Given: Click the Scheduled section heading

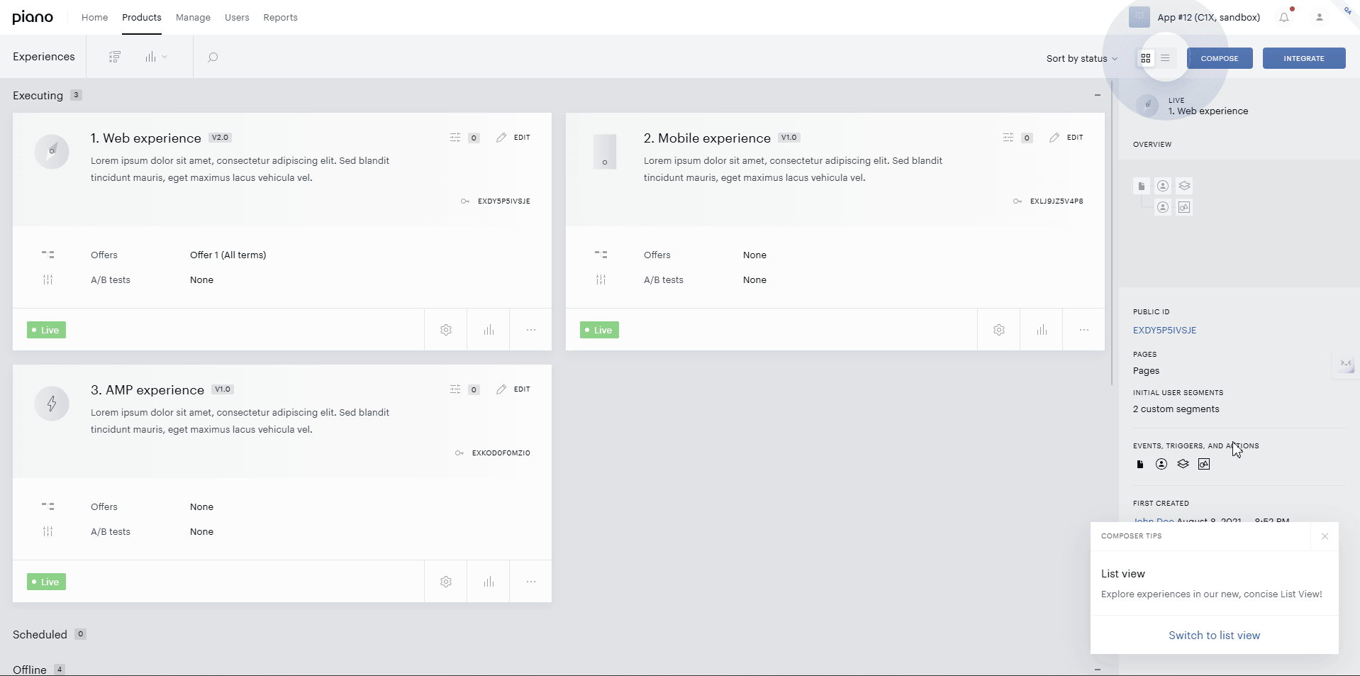Looking at the screenshot, I should (x=40, y=634).
